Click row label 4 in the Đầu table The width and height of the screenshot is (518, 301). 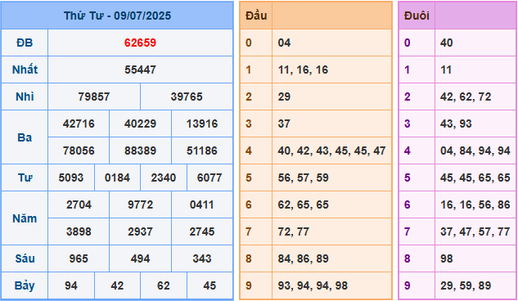pyautogui.click(x=249, y=150)
